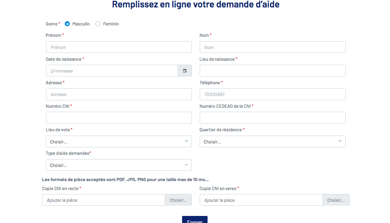
Task: Click the Envoyer submit button
Action: tap(195, 220)
